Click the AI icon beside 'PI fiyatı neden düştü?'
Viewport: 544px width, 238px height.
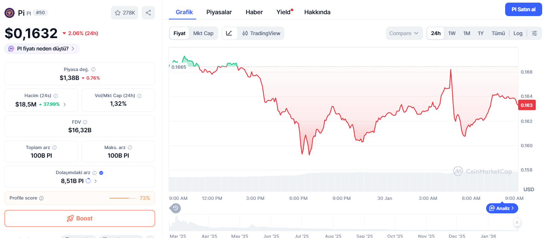click(x=11, y=49)
